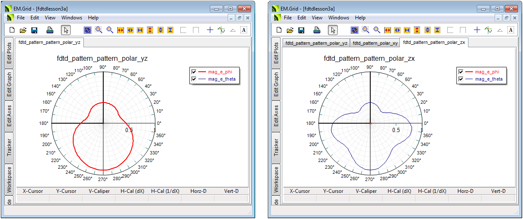The height and width of the screenshot is (219, 523).
Task: Switch to the fdtd_pattern_polar_xy tab
Action: click(375, 43)
